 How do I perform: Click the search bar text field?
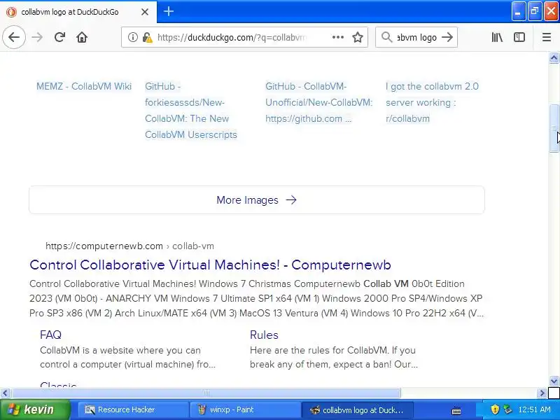416,37
